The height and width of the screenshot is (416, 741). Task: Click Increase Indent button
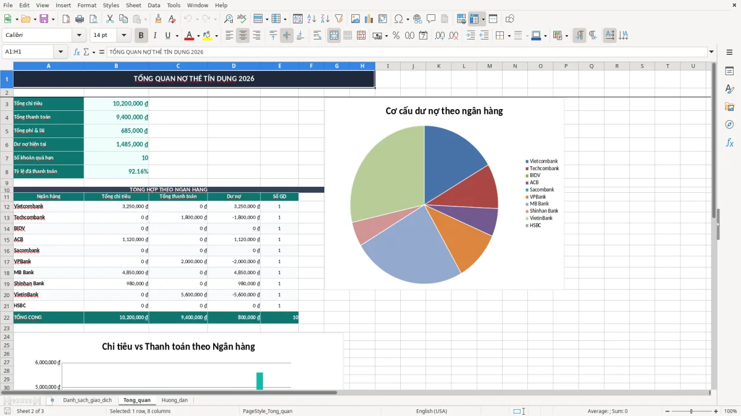click(x=471, y=36)
